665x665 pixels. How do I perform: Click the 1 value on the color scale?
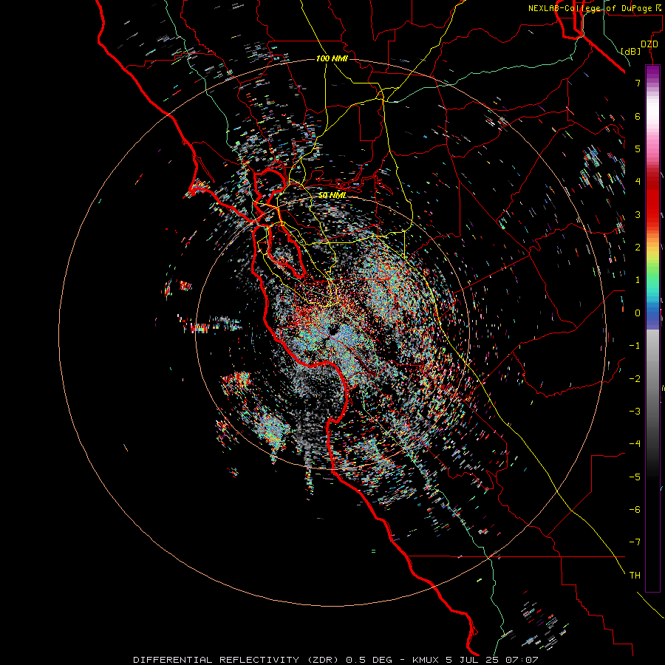tap(638, 280)
